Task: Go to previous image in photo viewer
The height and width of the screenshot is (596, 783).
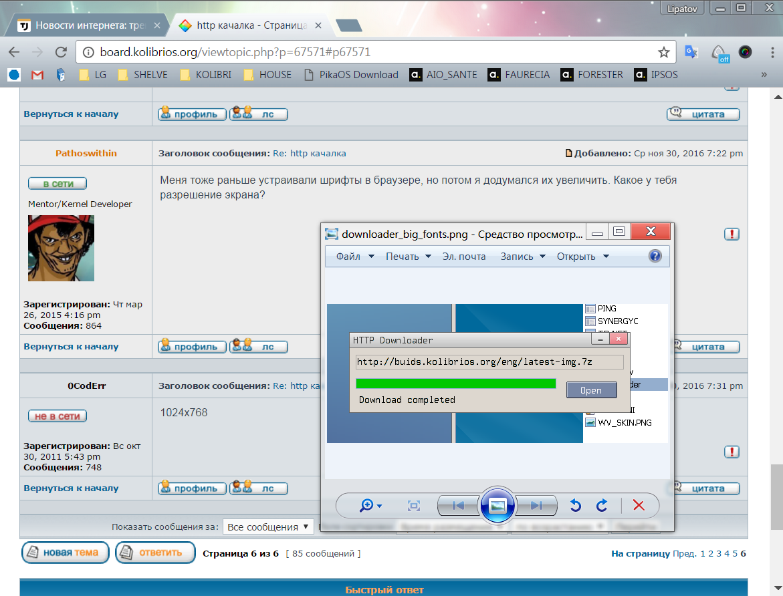Action: coord(458,506)
